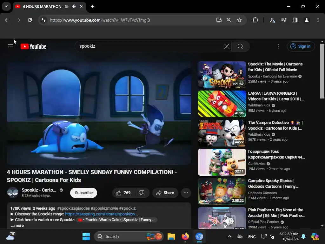Click the video player frame
This screenshot has width=325, height=244.
(x=99, y=113)
